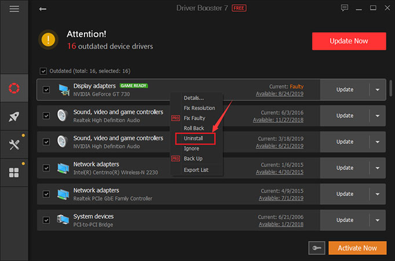Update the Realtek High Definition Audio driver
Image resolution: width=395 pixels, height=261 pixels.
click(x=345, y=116)
